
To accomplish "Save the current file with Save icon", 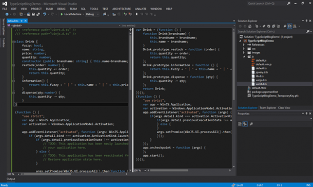I will [x=33, y=14].
